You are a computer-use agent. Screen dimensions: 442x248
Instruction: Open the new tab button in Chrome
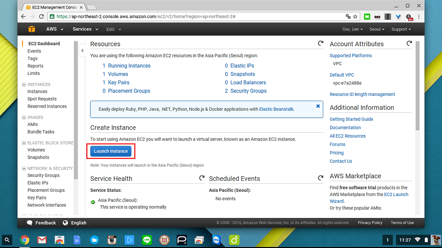[91, 7]
